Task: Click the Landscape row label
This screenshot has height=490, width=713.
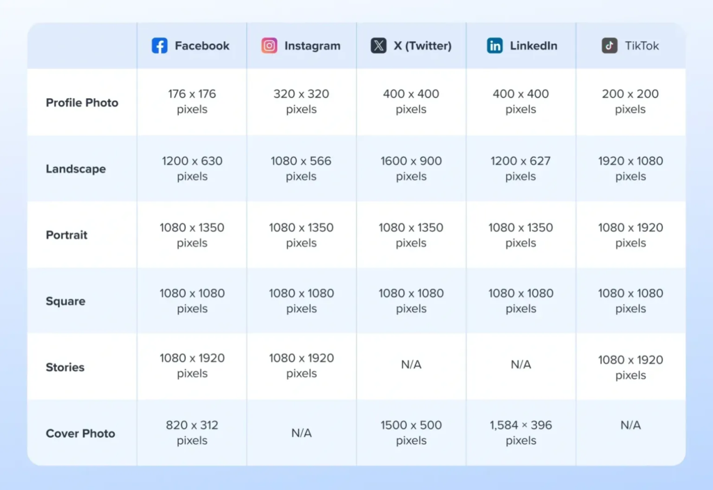Action: [76, 169]
